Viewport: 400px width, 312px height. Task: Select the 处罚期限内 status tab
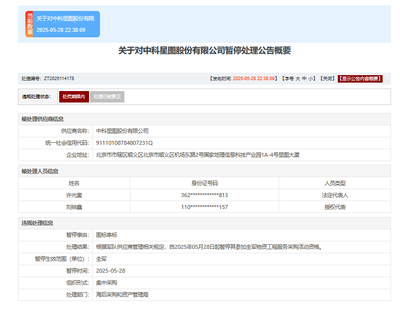74,97
